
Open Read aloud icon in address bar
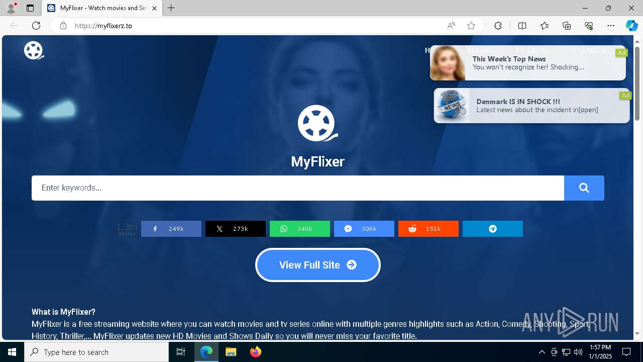[451, 26]
